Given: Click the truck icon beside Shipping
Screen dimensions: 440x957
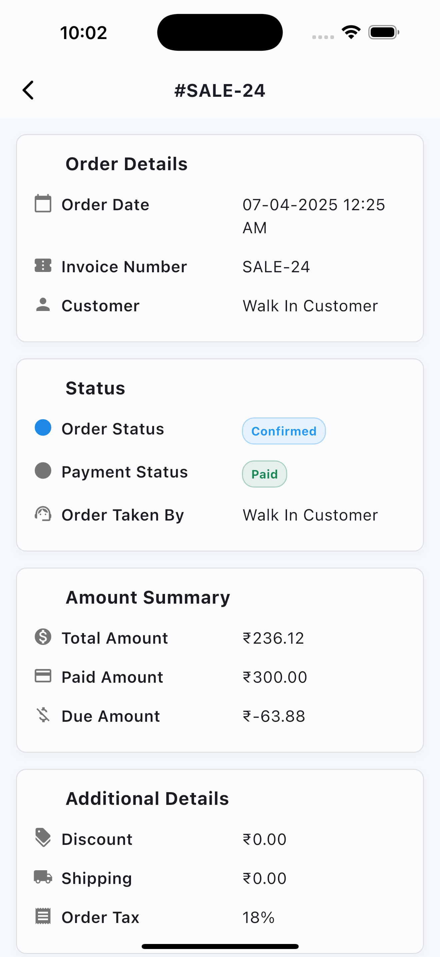Looking at the screenshot, I should click(x=43, y=877).
